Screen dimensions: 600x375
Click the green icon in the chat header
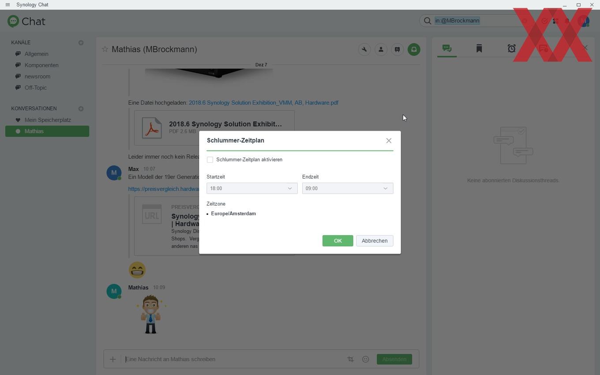tap(414, 49)
